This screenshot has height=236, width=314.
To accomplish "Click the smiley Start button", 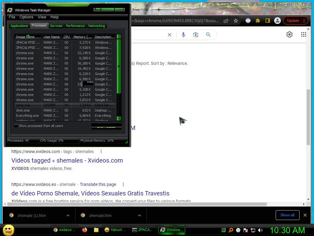I will tap(8, 230).
